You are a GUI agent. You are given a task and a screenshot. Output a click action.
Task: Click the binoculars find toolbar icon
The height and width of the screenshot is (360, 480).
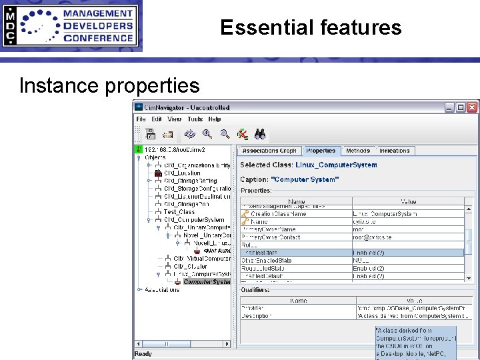click(x=260, y=134)
